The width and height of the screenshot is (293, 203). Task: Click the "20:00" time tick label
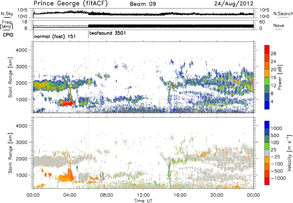(216, 195)
